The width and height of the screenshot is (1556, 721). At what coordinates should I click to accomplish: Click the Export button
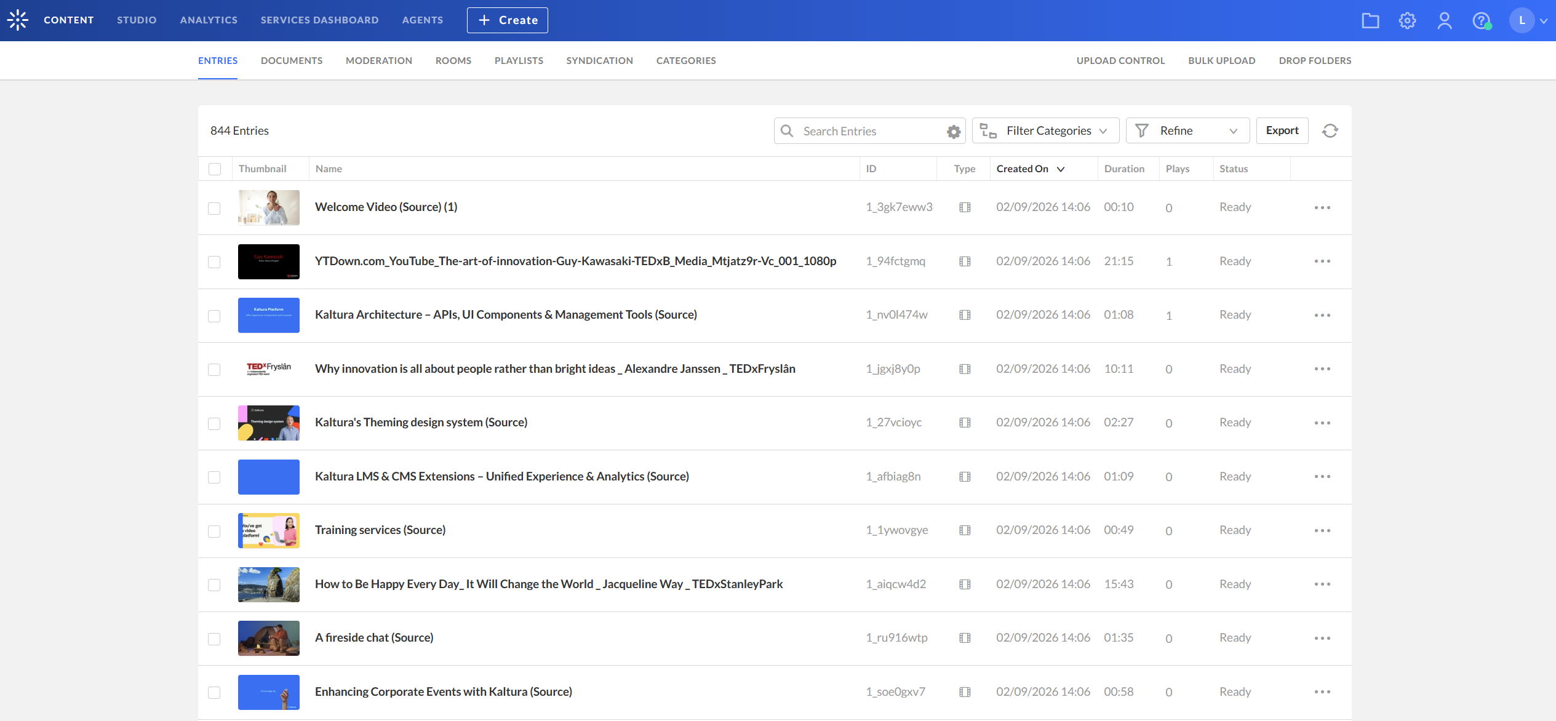(x=1282, y=130)
